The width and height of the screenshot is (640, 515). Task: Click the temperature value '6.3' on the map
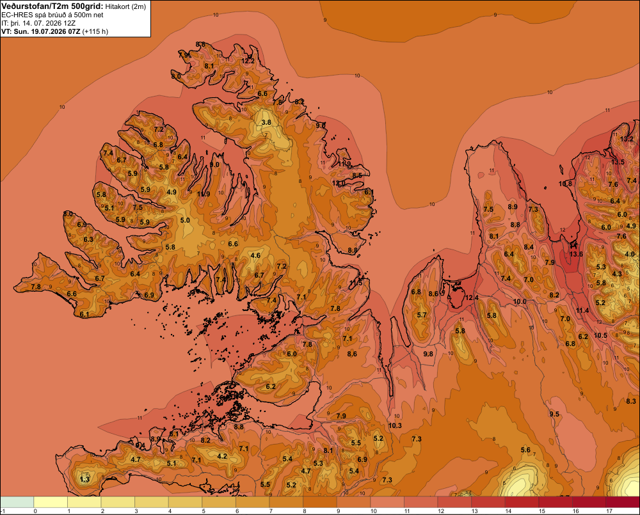click(88, 239)
